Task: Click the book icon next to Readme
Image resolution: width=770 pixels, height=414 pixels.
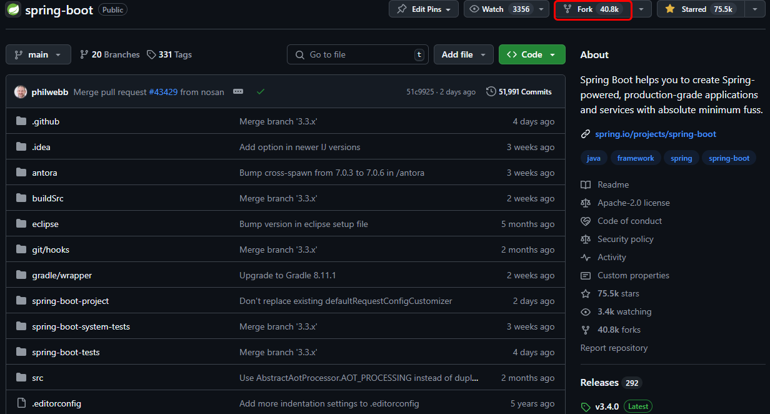Action: [586, 184]
